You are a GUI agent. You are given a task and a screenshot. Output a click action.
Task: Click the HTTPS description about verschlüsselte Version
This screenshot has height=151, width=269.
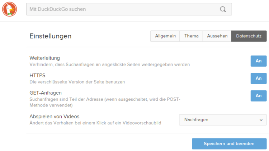point(77,82)
